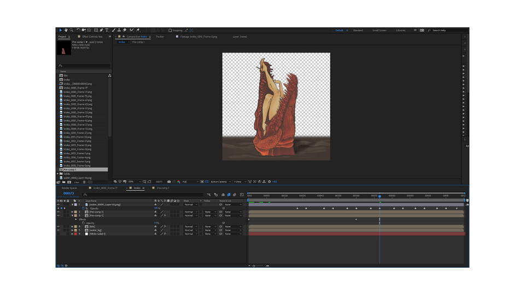Switch to kroko_0000_Frame-77 timeline tab
The image size is (525, 295).
[105, 188]
